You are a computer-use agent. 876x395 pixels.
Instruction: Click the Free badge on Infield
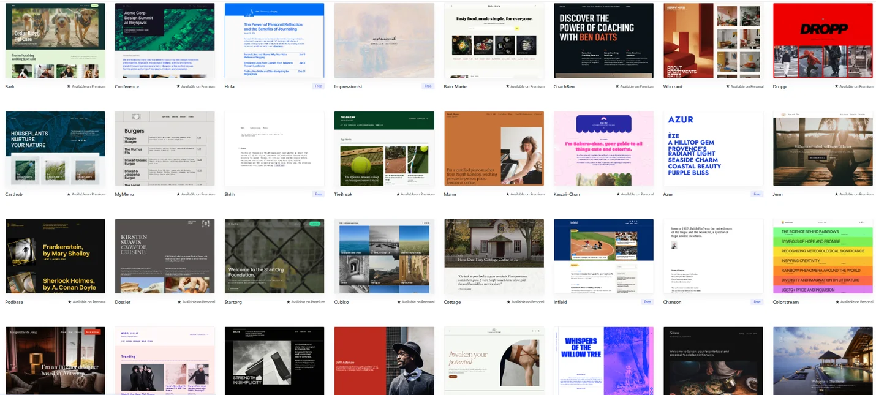tap(648, 302)
